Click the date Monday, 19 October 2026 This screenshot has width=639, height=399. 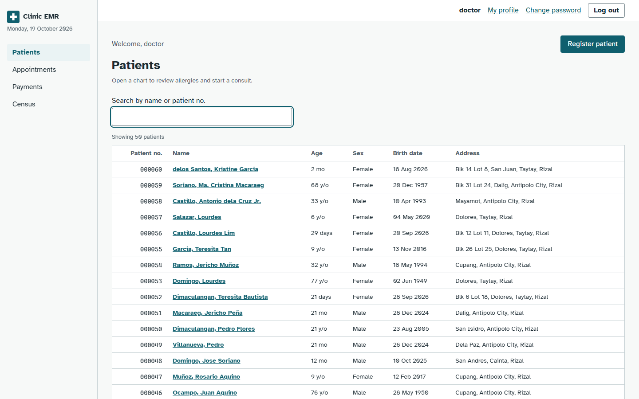(40, 29)
